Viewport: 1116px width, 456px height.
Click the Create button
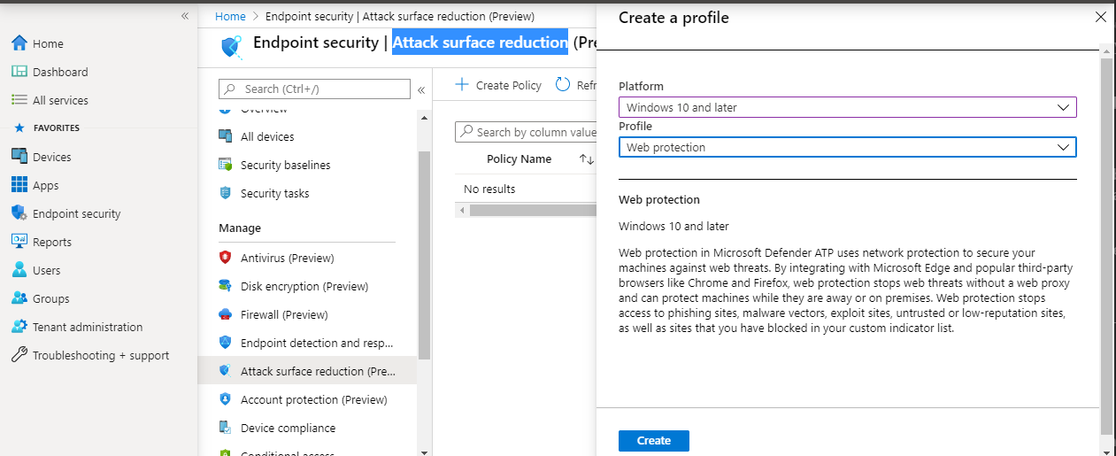(654, 441)
